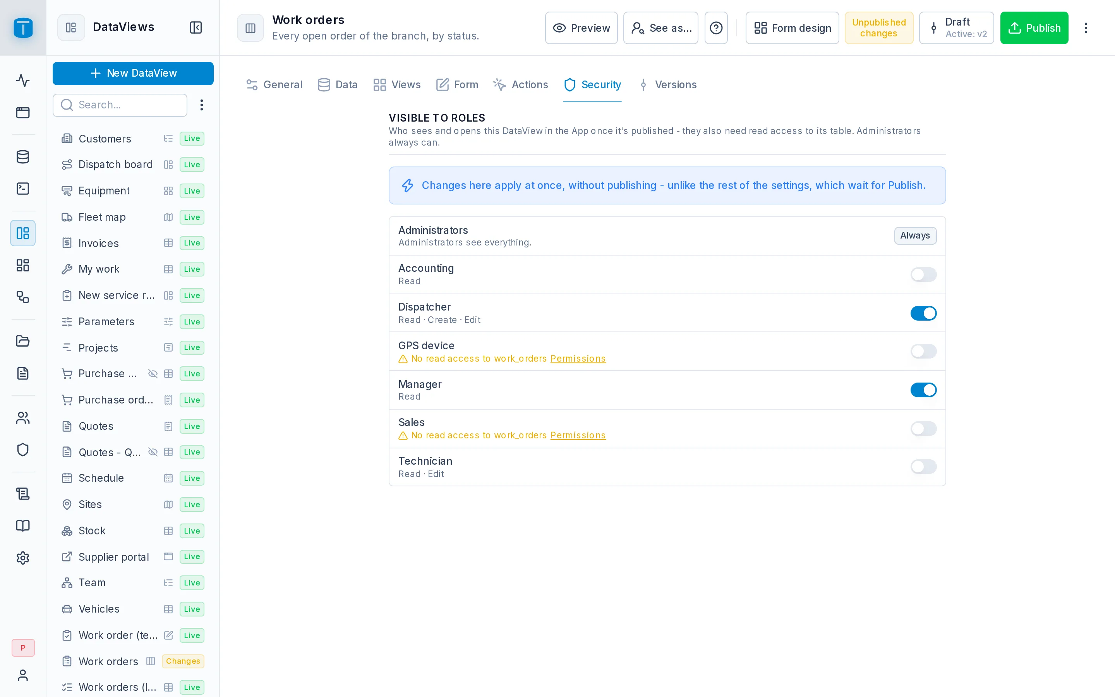Select Fleet map in the DataView list

coord(133,217)
